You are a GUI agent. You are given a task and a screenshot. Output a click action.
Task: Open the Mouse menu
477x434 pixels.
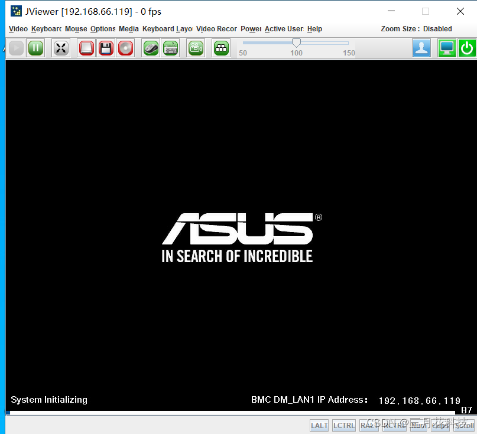76,29
